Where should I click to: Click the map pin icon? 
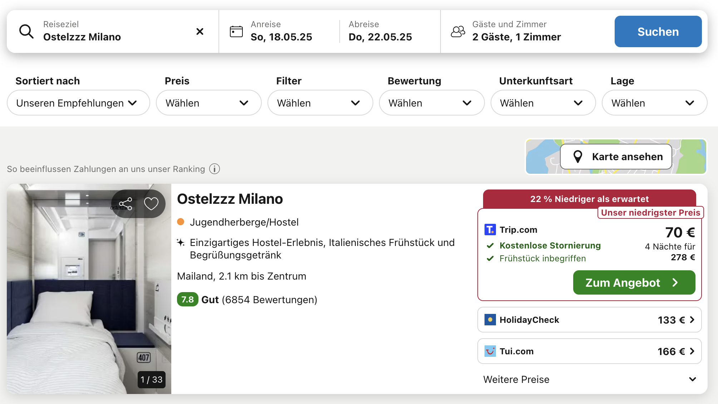578,157
